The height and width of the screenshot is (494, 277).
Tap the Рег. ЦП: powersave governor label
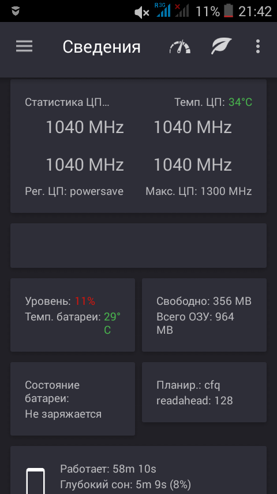tap(74, 191)
